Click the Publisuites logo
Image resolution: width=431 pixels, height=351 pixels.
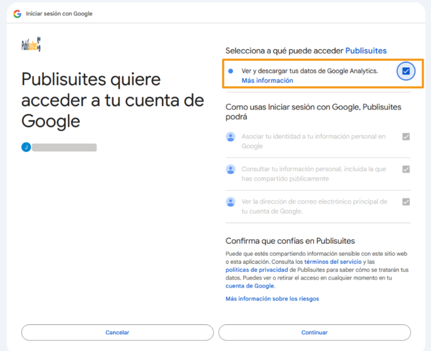31,45
